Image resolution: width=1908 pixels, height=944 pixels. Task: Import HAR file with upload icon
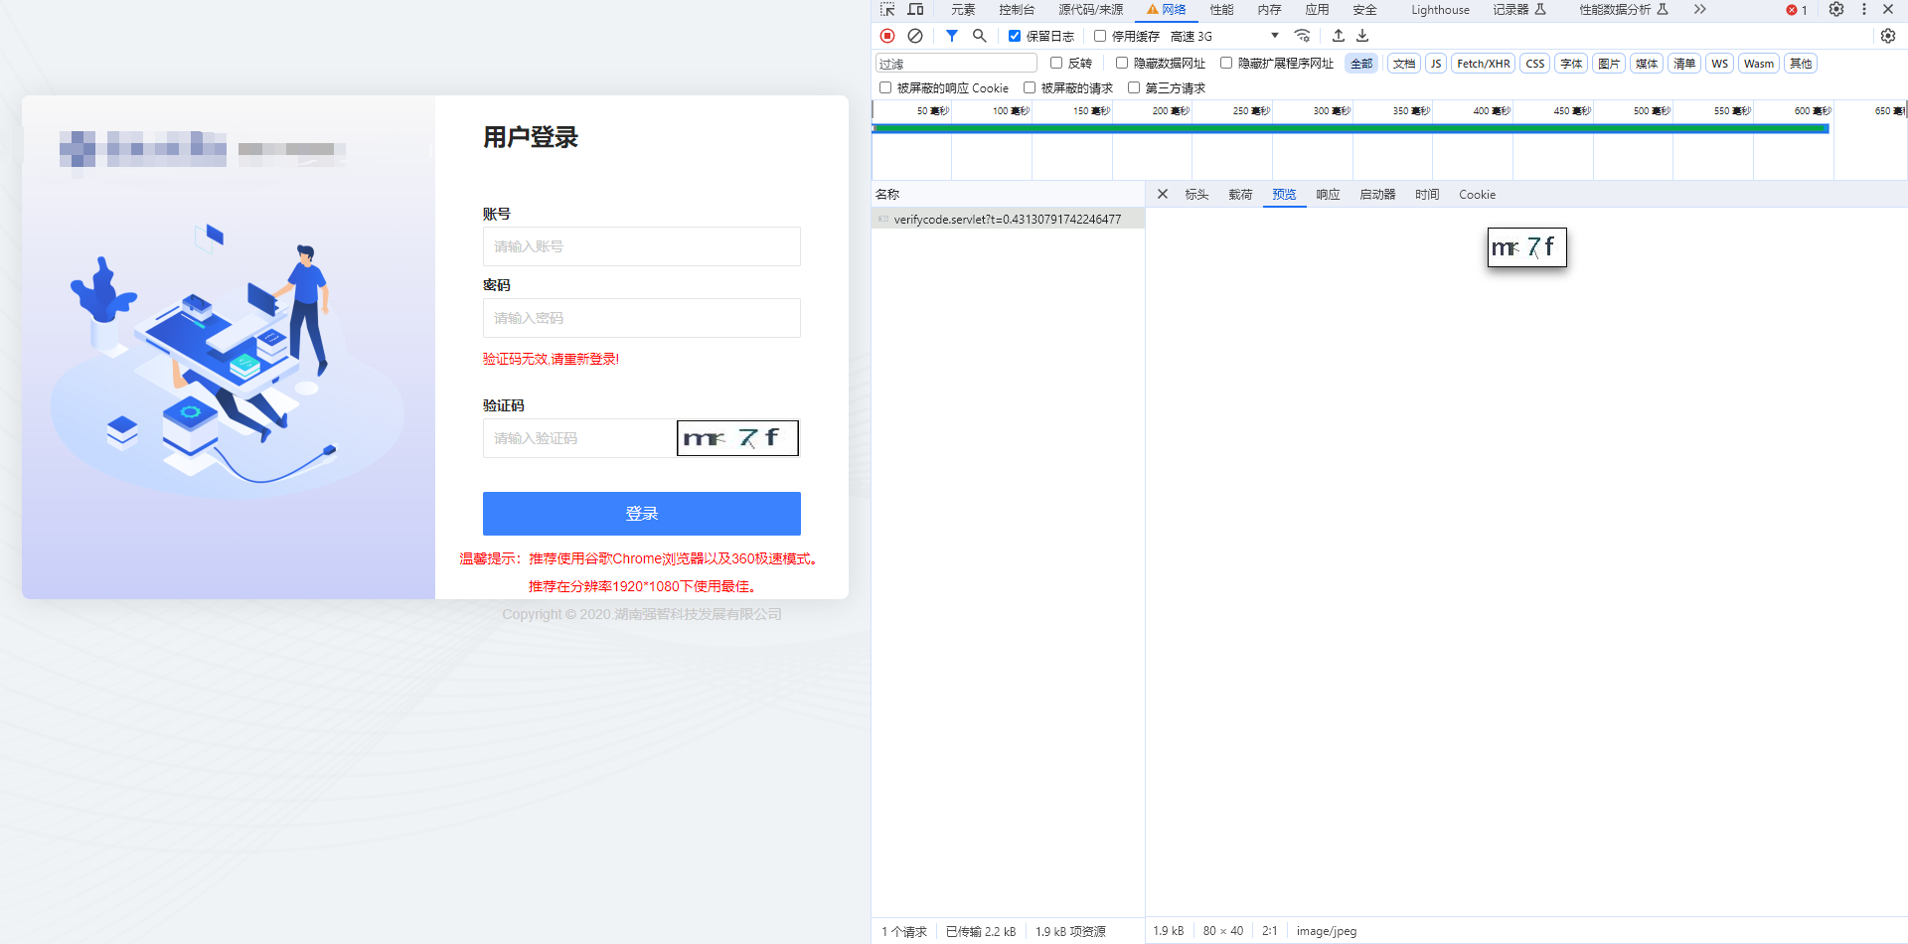coord(1339,36)
